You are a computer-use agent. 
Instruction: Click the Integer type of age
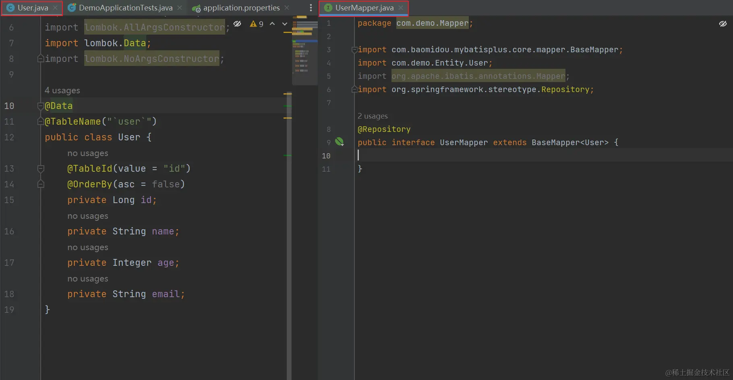point(132,263)
